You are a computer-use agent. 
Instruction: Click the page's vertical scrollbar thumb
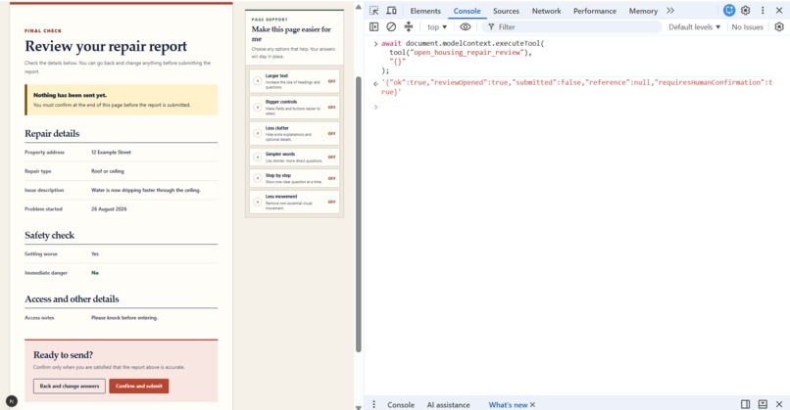(x=358, y=214)
